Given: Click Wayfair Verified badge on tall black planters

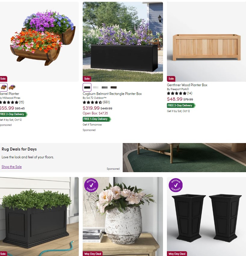Looking at the screenshot, I should click(x=176, y=185).
